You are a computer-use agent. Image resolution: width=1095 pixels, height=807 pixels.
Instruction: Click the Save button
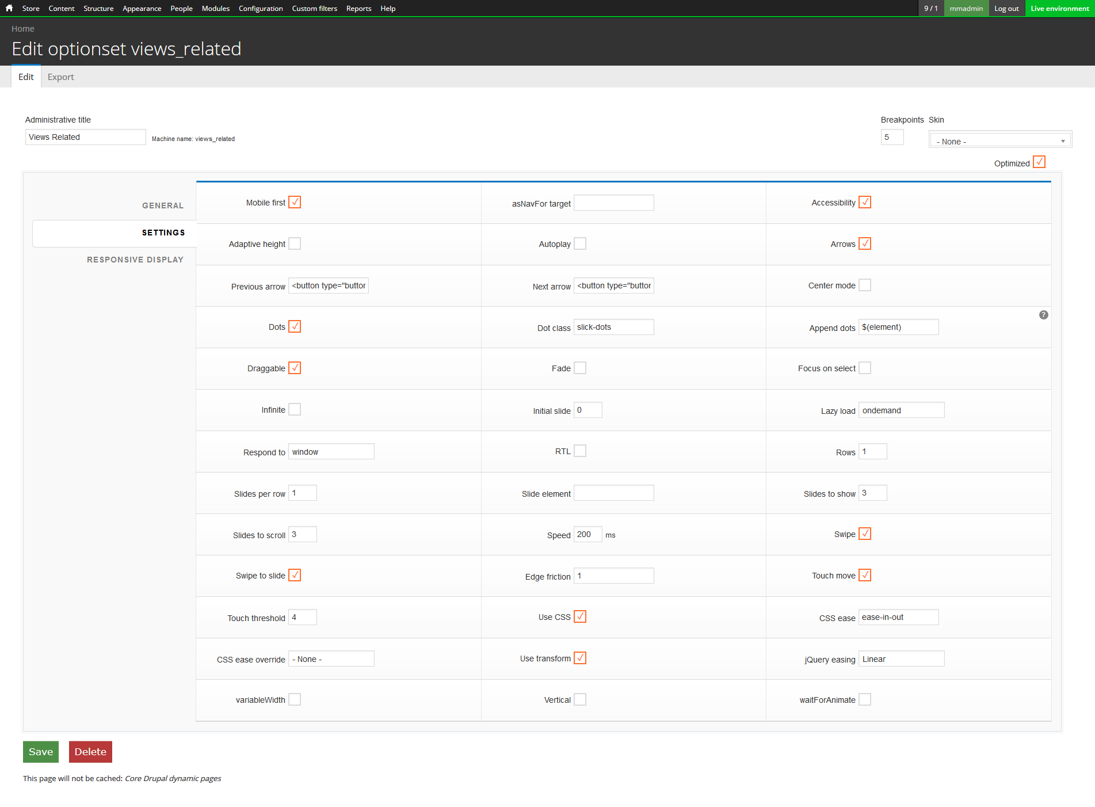pos(41,752)
